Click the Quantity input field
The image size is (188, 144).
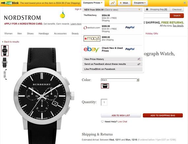[x=104, y=102]
